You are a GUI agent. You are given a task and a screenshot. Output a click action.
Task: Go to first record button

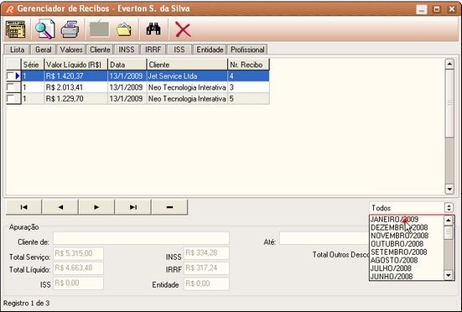pyautogui.click(x=23, y=207)
